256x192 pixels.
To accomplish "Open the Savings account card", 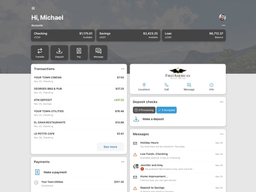I will point(128,35).
